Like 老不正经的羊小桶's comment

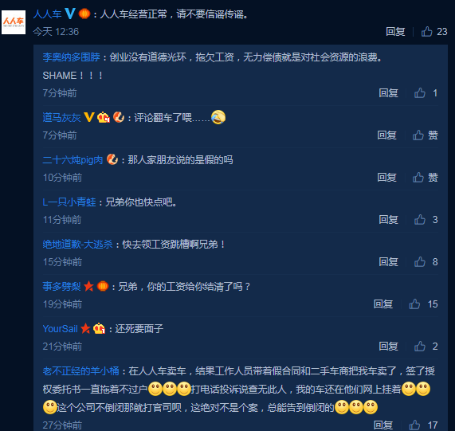[x=414, y=425]
